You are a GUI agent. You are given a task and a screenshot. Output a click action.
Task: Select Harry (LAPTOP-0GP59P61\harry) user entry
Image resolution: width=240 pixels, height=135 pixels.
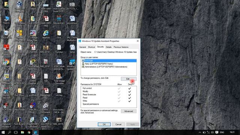tap(109, 64)
